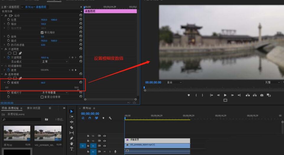Image resolution: width=284 pixels, height=155 pixels.
Task: Expand the 旋转 property
Action: click(x=4, y=36)
